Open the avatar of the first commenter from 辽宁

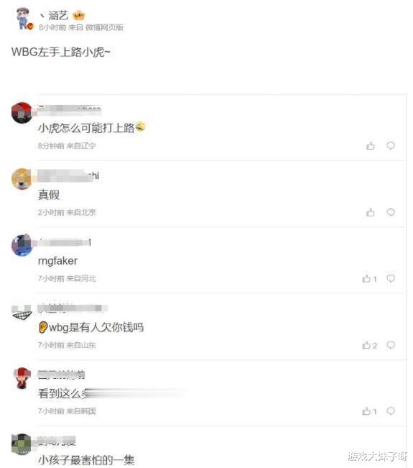click(x=22, y=113)
